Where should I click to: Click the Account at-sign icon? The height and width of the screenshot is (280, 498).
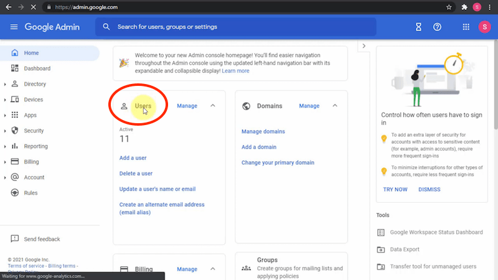pyautogui.click(x=14, y=177)
